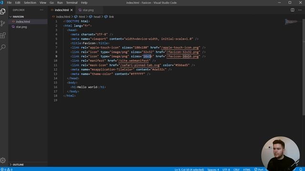Select star.png in the Explorer tree
The width and height of the screenshot is (305, 171).
[x=21, y=27]
